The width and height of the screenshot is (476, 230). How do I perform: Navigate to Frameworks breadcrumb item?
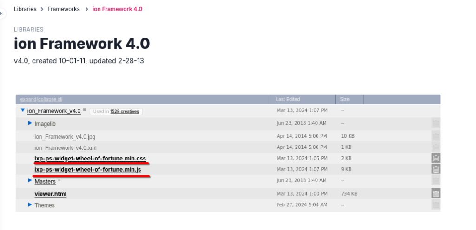tap(64, 9)
